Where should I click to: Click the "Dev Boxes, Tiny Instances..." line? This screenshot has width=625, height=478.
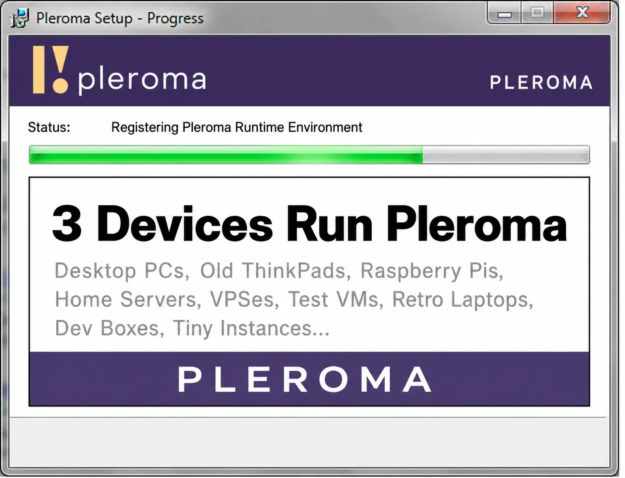point(192,329)
